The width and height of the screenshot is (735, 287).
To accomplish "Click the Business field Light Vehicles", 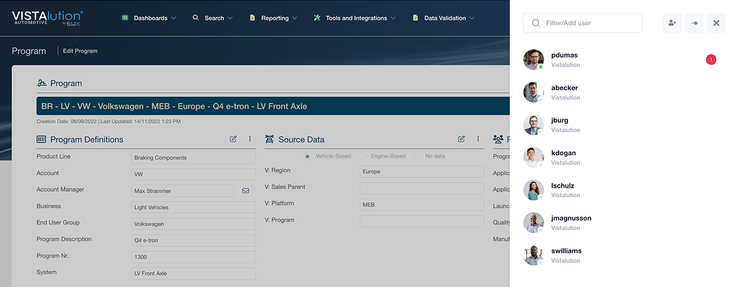I will pos(194,207).
